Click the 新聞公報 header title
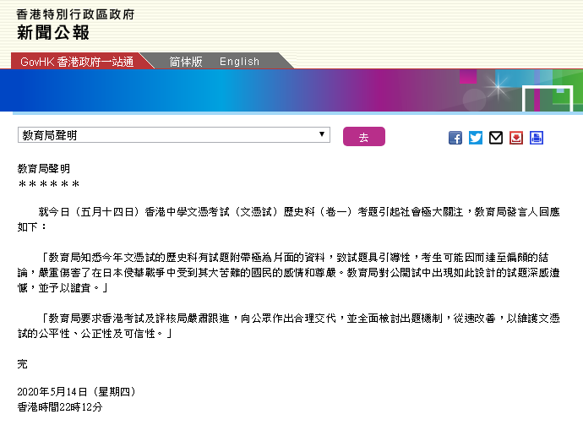Screen dimensions: 583x425 pyautogui.click(x=53, y=33)
